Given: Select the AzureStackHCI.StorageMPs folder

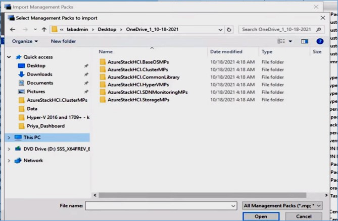Looking at the screenshot, I should pyautogui.click(x=138, y=100).
